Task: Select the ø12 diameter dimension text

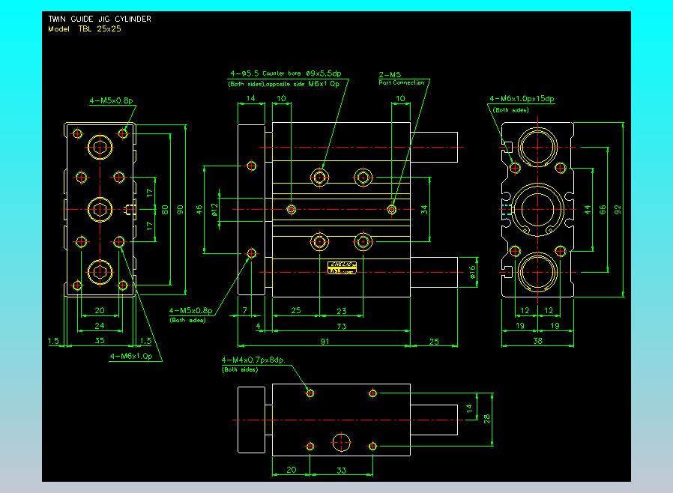Action: [214, 208]
